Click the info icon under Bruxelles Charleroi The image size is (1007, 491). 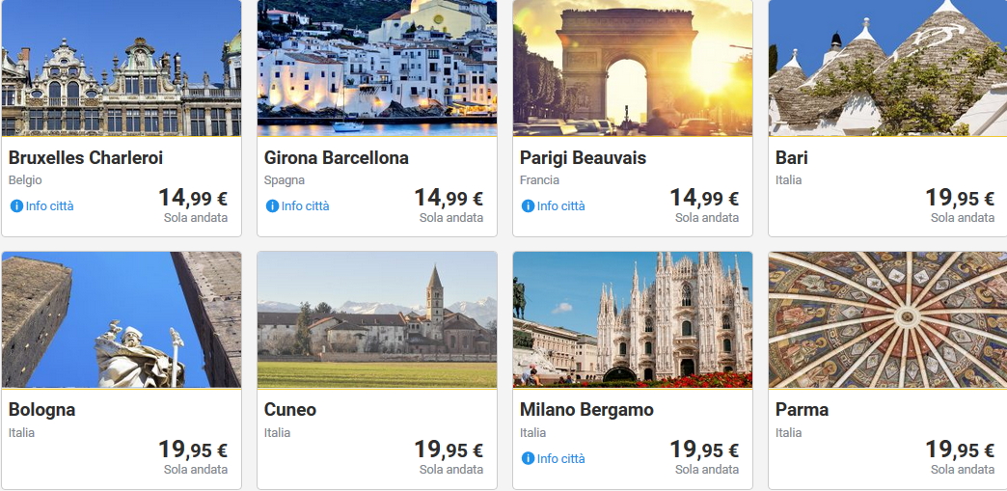(16, 206)
